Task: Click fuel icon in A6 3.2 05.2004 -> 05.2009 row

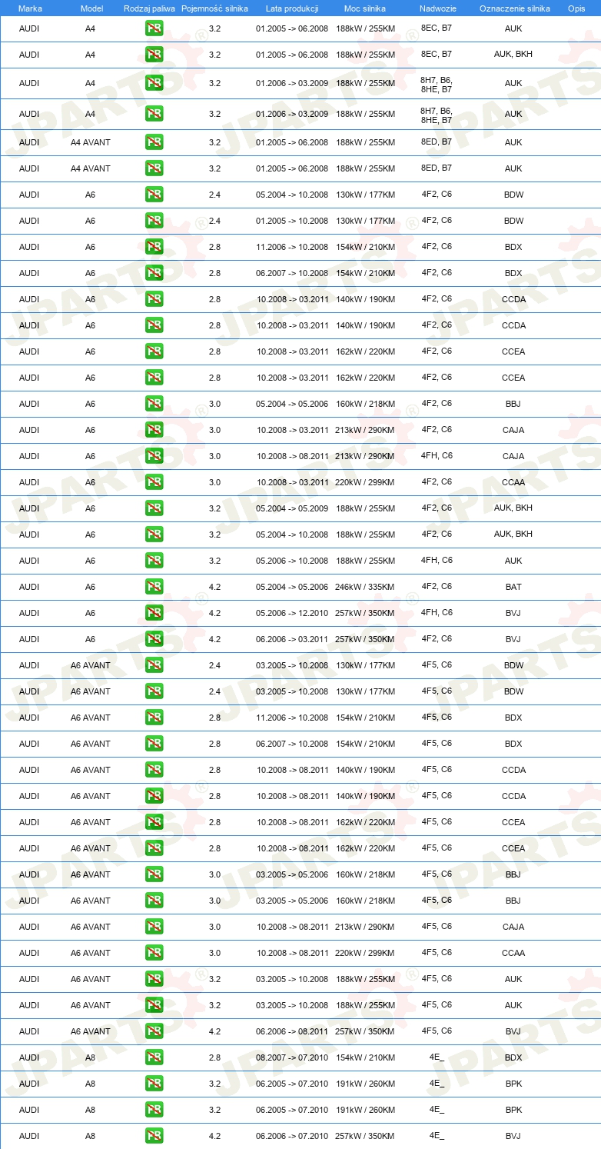Action: pyautogui.click(x=154, y=508)
